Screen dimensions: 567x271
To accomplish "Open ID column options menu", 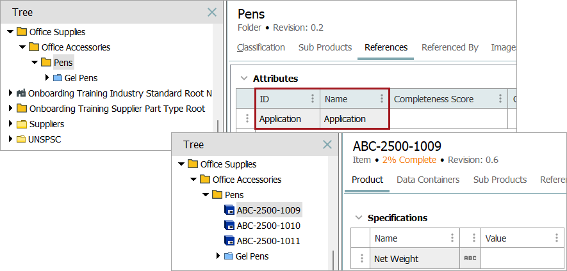I will 313,99.
